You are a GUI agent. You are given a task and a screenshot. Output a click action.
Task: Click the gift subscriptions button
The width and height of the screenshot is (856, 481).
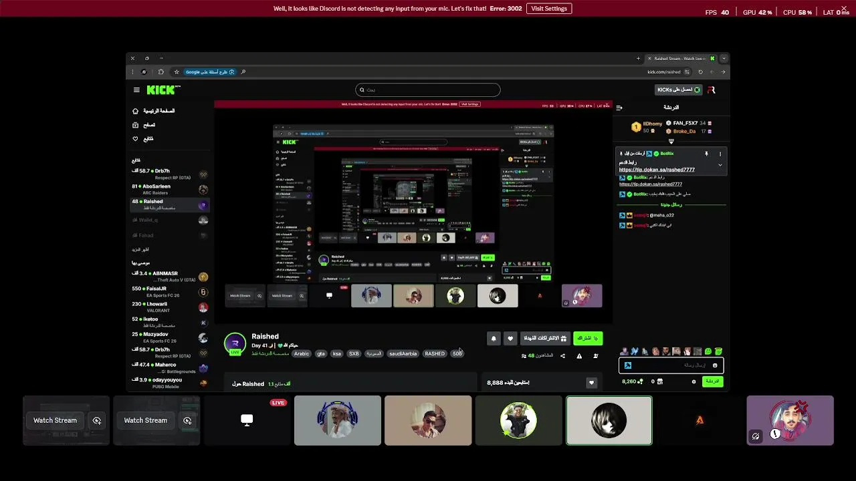coord(545,339)
